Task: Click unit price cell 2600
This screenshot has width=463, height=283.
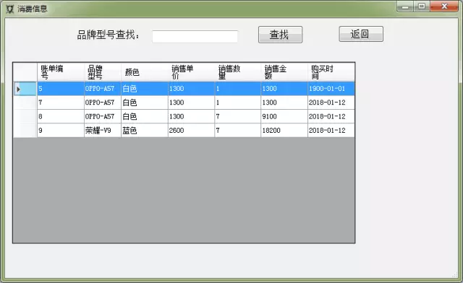Action: (191, 130)
